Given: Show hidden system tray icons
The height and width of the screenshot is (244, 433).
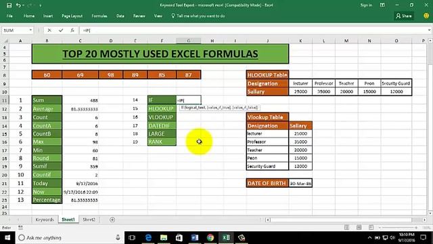Looking at the screenshot, I should (370, 238).
